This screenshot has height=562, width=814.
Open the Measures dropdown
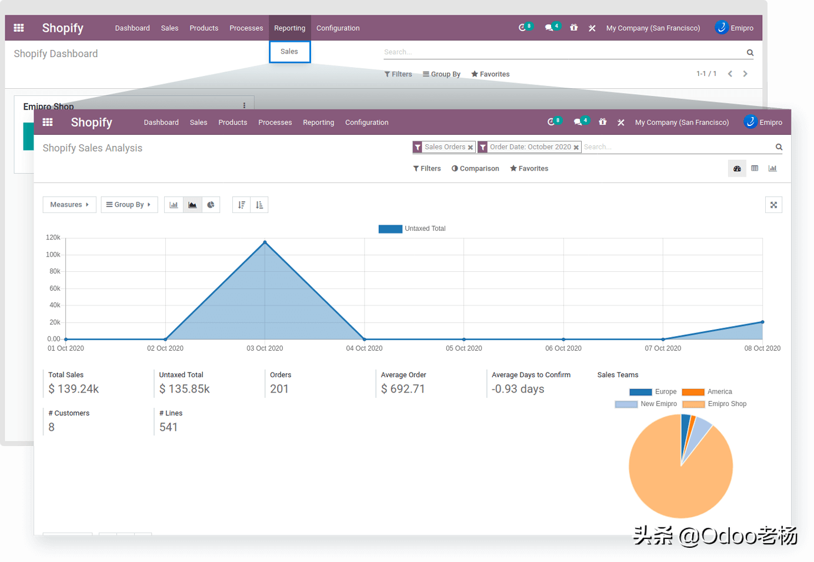click(69, 204)
